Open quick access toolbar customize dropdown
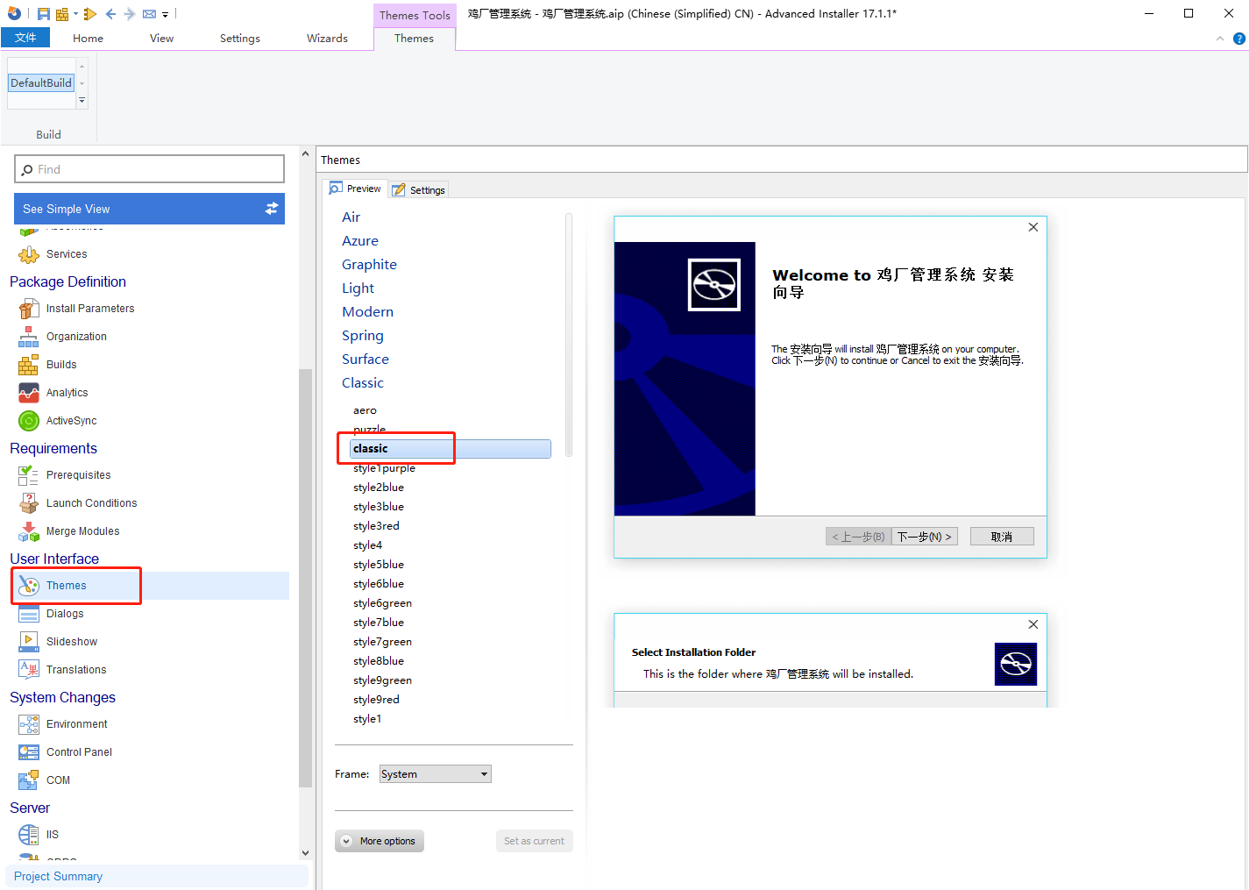This screenshot has width=1249, height=890. pyautogui.click(x=165, y=15)
